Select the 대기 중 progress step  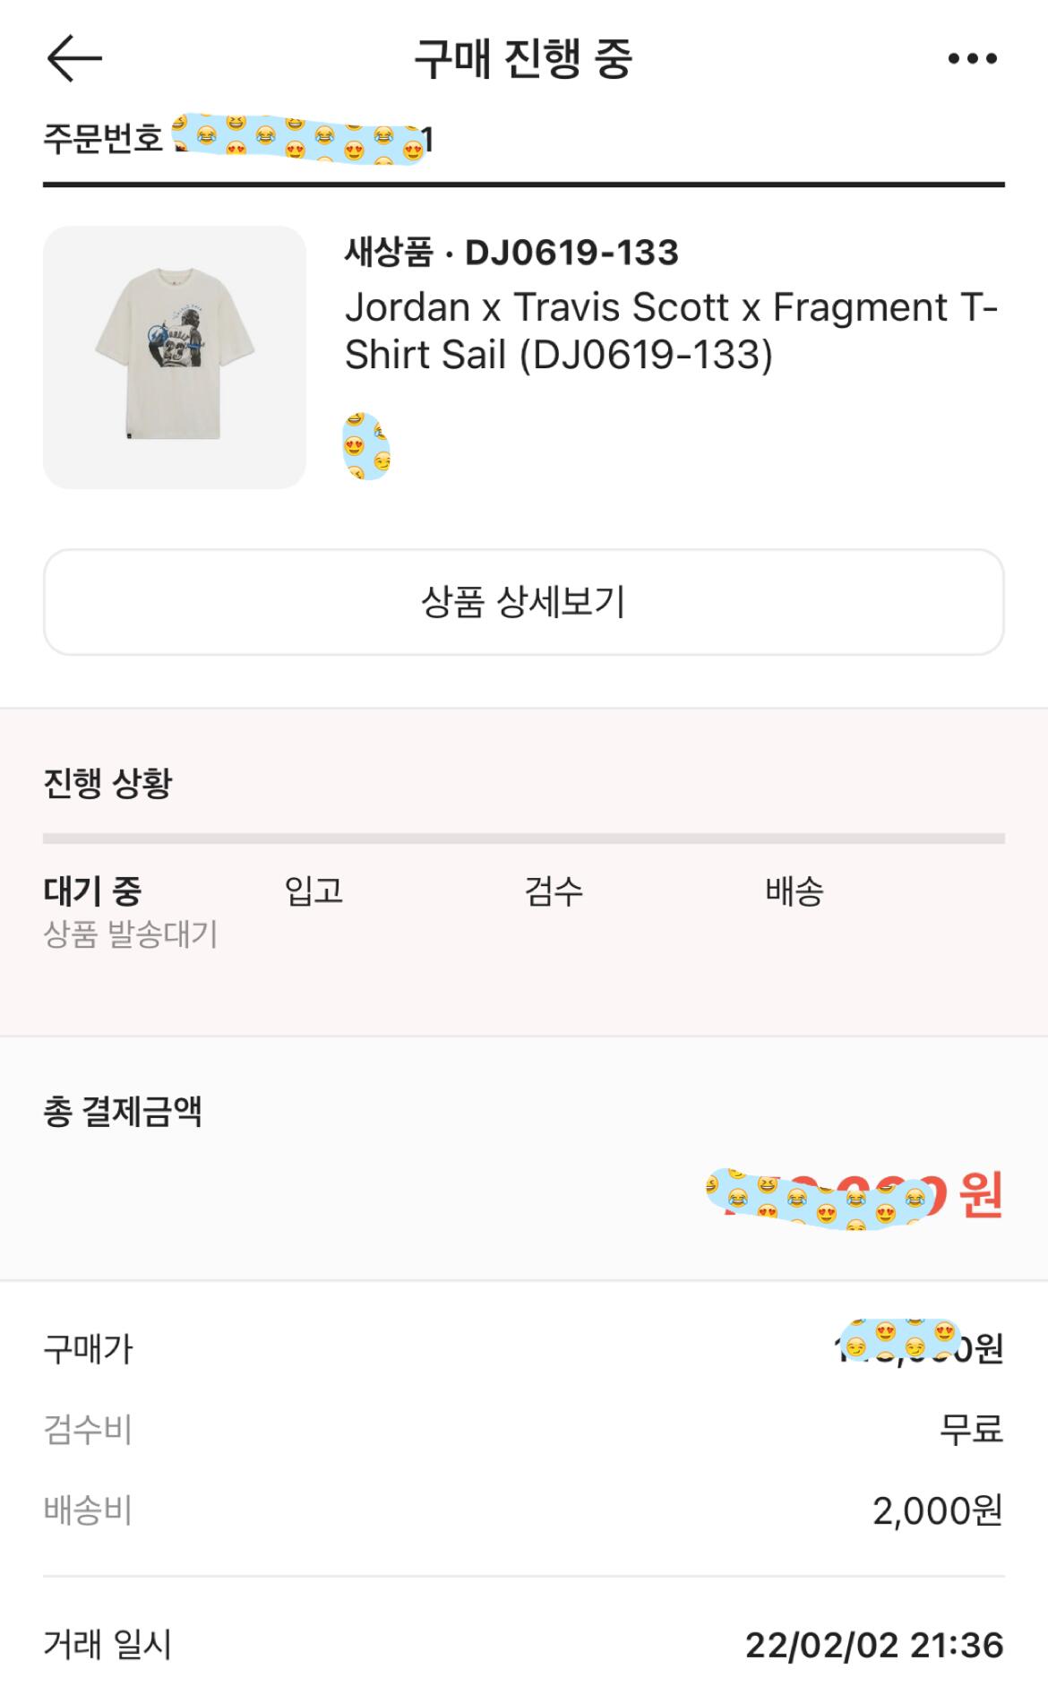click(92, 890)
